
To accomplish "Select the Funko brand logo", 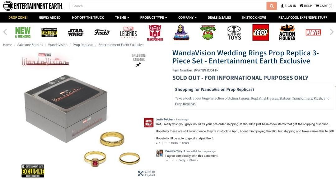I will [102, 32].
